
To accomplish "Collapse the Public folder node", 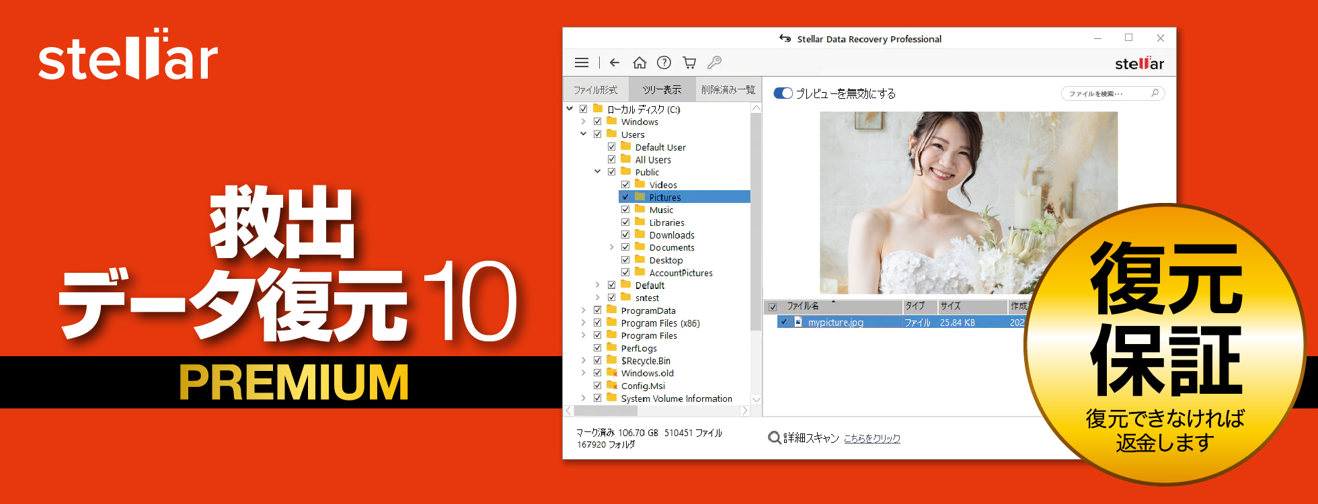I will pyautogui.click(x=597, y=171).
